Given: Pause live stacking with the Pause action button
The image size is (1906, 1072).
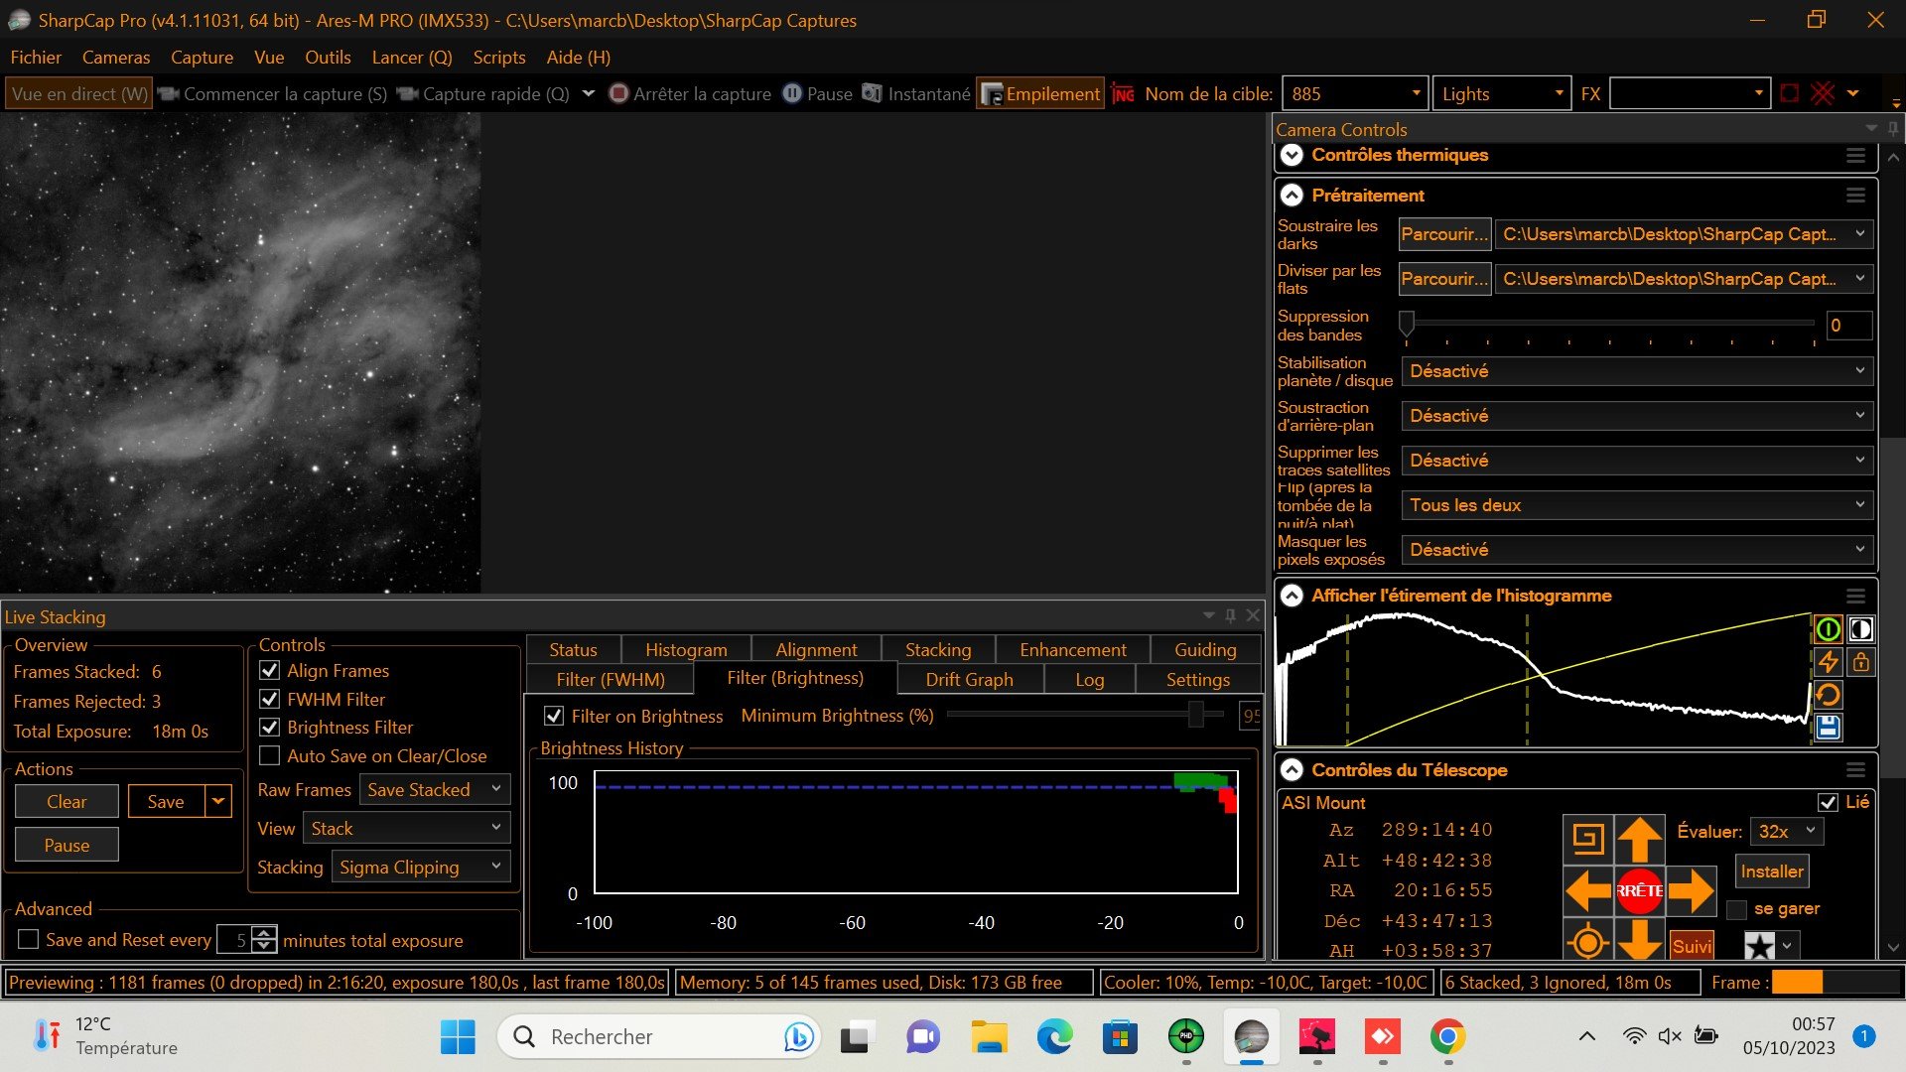Looking at the screenshot, I should [x=67, y=846].
